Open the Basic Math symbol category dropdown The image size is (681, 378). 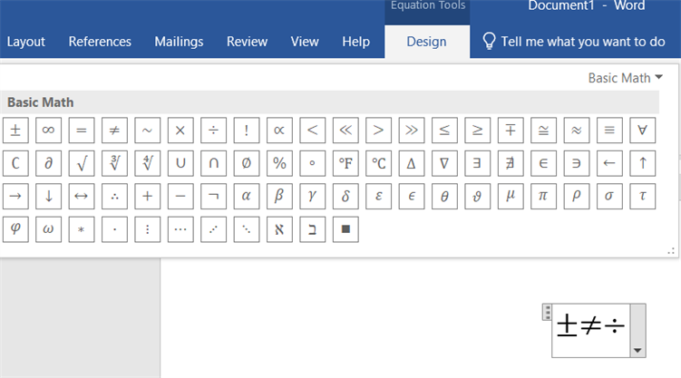pos(625,78)
